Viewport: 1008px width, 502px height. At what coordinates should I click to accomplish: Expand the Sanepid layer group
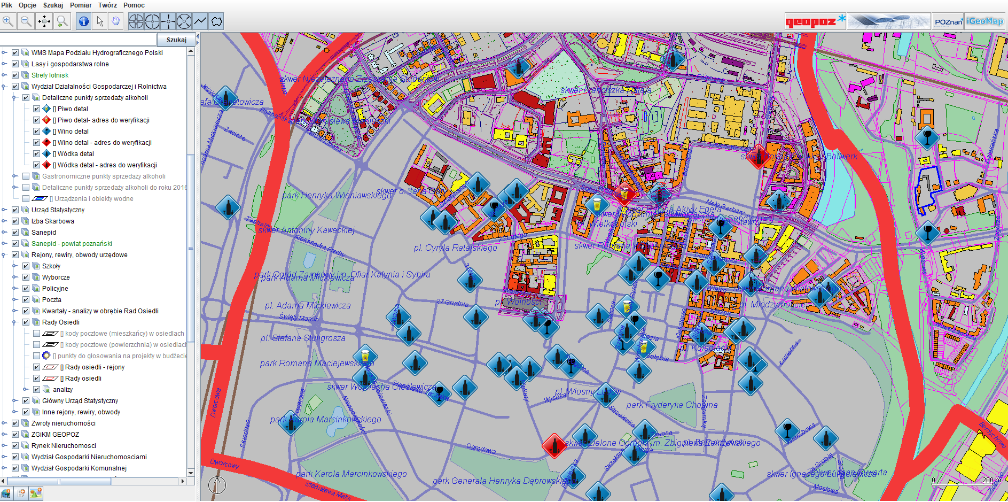click(x=4, y=233)
